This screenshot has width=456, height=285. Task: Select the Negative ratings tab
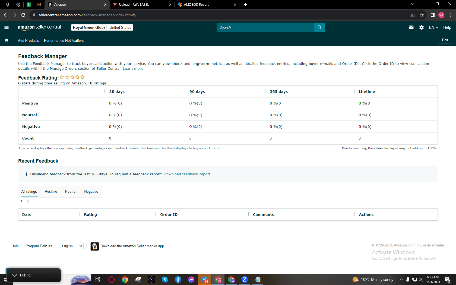tap(91, 192)
